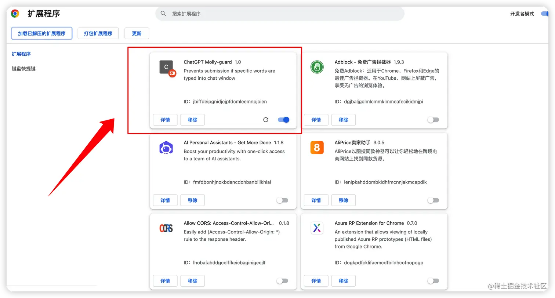Click the Adblock - 免费广告拦截器 title
Screen dimensions: 555x298
click(x=363, y=62)
